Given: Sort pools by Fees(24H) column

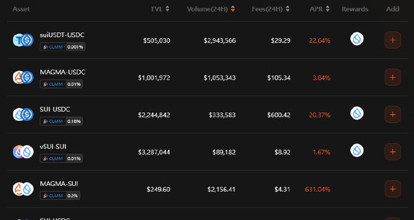Looking at the screenshot, I should pyautogui.click(x=270, y=9).
